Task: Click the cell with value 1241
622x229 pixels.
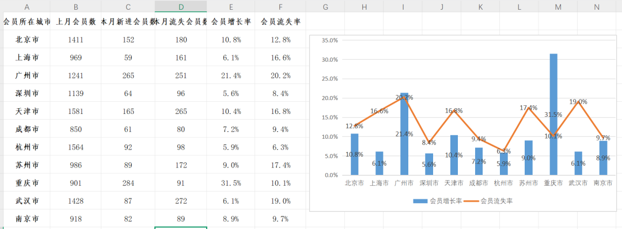Action: (76, 75)
